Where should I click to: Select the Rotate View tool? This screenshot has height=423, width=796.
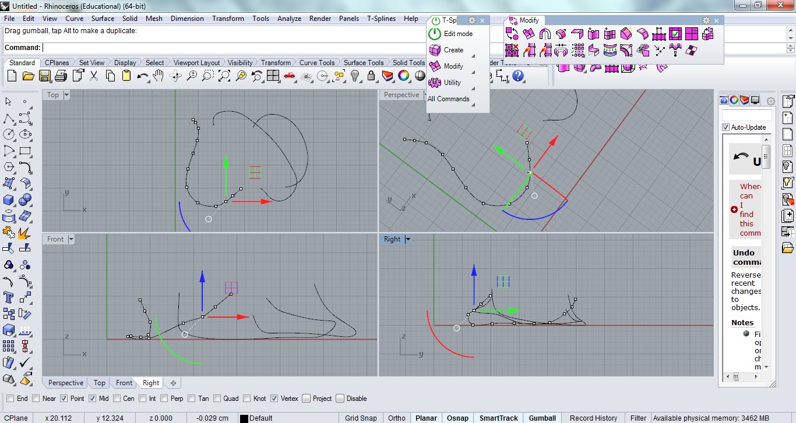[175, 76]
